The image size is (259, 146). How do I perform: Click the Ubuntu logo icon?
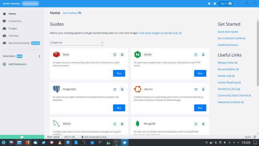(x=137, y=89)
